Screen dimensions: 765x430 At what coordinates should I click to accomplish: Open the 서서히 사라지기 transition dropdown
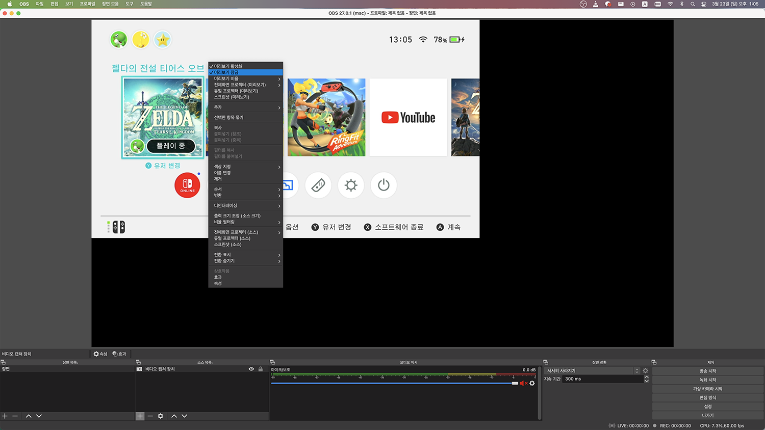pyautogui.click(x=592, y=370)
